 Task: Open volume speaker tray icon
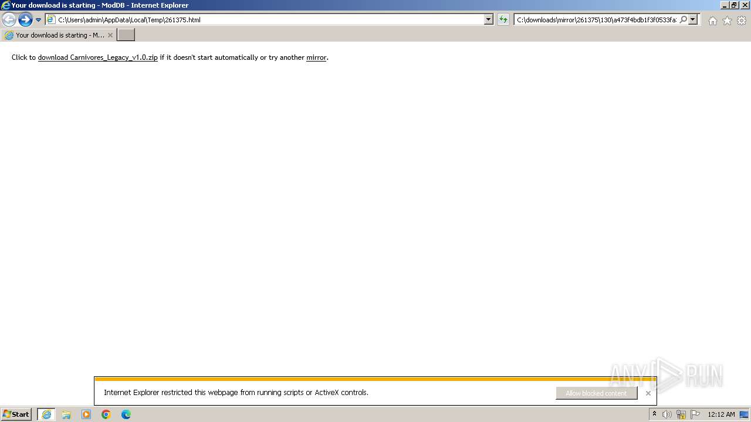[x=667, y=414]
